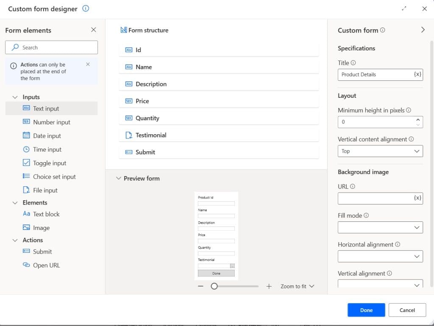This screenshot has height=326, width=434.
Task: Open the Horizontal alignment dropdown
Action: click(380, 256)
